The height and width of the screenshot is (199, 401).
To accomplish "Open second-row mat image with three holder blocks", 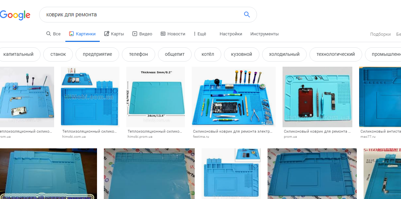I will (231, 173).
